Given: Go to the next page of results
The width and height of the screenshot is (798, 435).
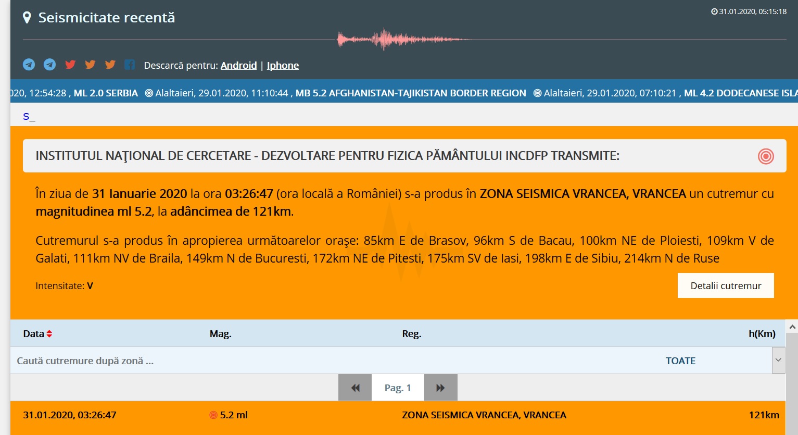Looking at the screenshot, I should 440,388.
